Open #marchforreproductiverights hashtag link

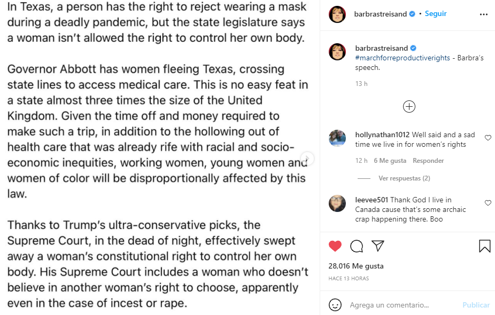403,58
